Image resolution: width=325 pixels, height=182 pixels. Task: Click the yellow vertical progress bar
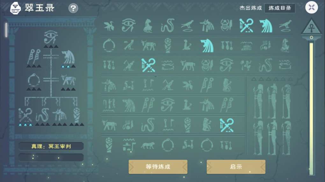pos(311,109)
